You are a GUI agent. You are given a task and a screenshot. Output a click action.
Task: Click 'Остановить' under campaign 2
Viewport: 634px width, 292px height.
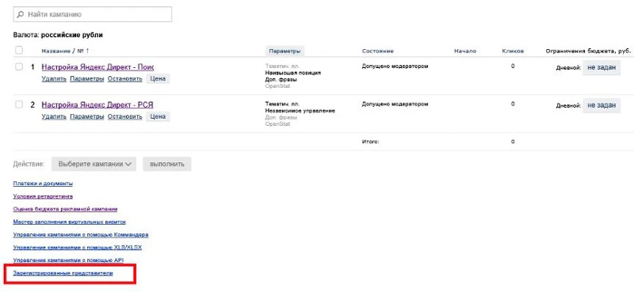125,116
